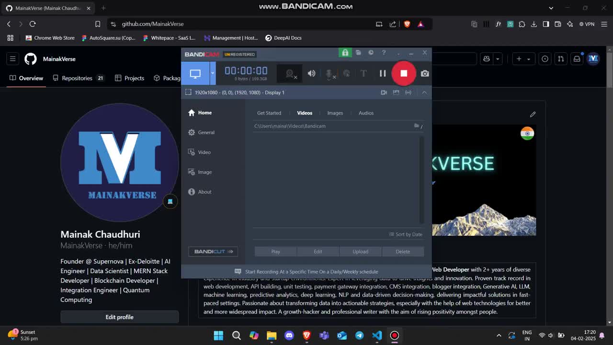Screen dimensions: 613x345
Task: Open GitHub user avatar menu
Action: point(593,59)
